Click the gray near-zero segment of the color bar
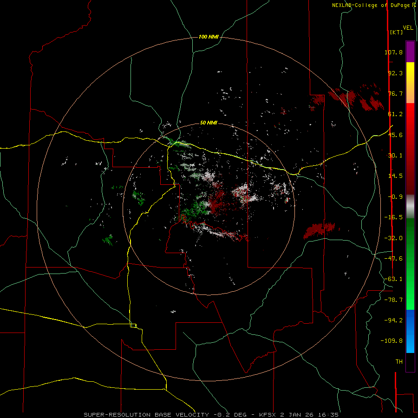Screen dimensions: 418x418 (410, 207)
